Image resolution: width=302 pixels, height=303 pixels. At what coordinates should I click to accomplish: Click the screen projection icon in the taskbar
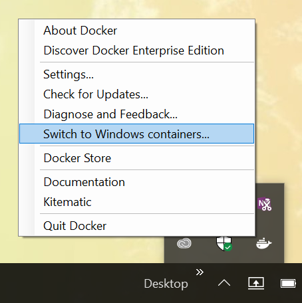point(256,283)
